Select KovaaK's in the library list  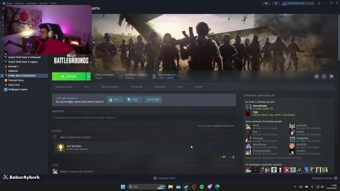(13, 66)
